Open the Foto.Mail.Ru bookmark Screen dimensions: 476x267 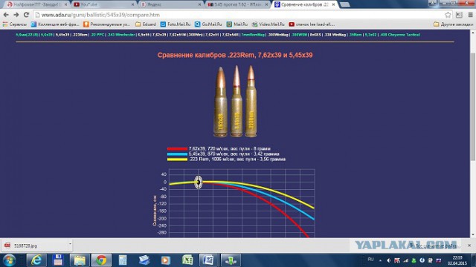tap(176, 24)
